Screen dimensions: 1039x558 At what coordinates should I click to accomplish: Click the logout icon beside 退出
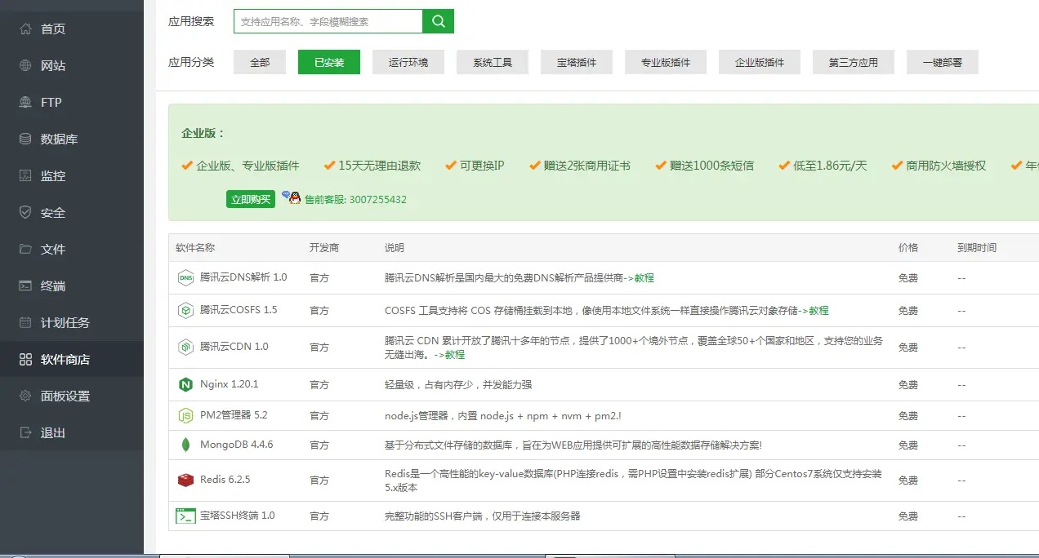point(25,432)
